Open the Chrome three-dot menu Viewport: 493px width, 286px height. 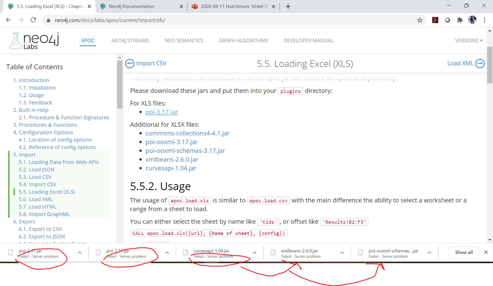point(485,20)
